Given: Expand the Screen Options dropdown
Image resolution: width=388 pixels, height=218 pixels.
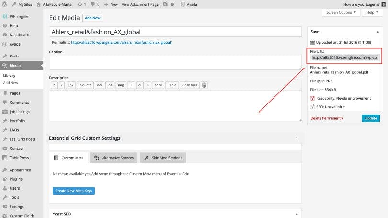Looking at the screenshot, I should click(341, 12).
